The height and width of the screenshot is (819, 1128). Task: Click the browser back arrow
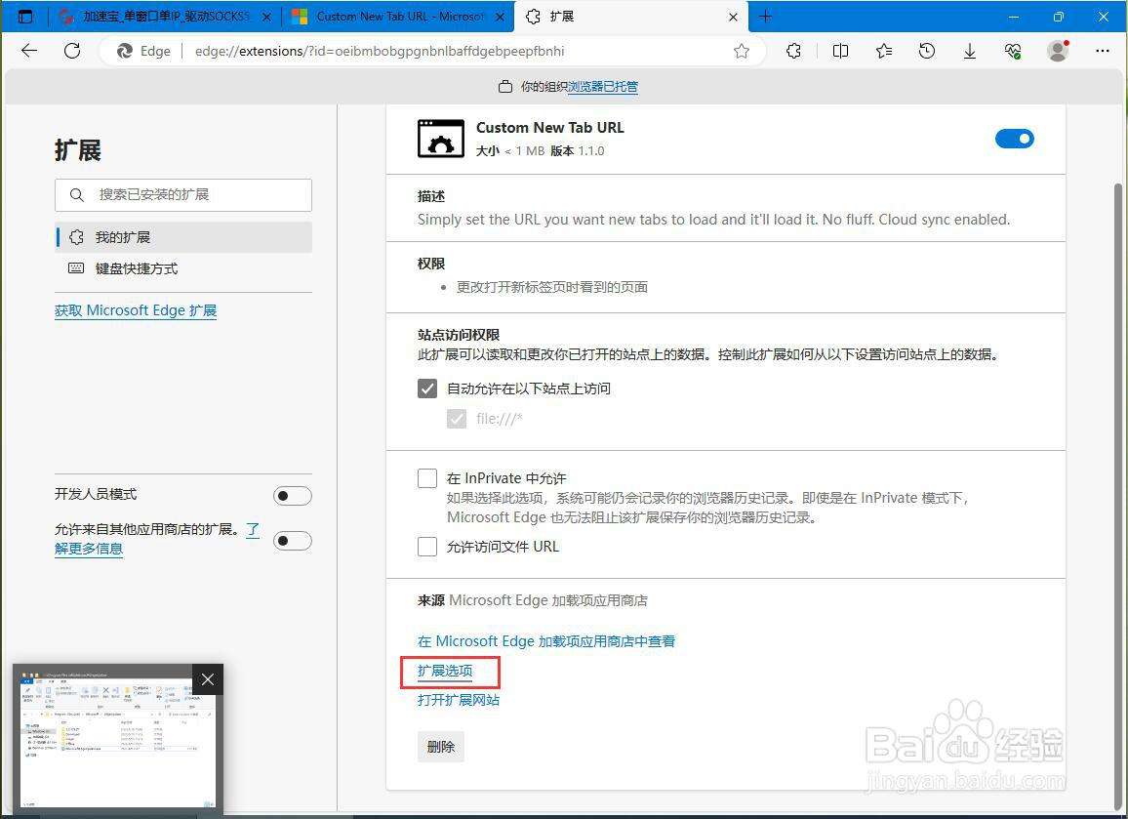[x=28, y=51]
